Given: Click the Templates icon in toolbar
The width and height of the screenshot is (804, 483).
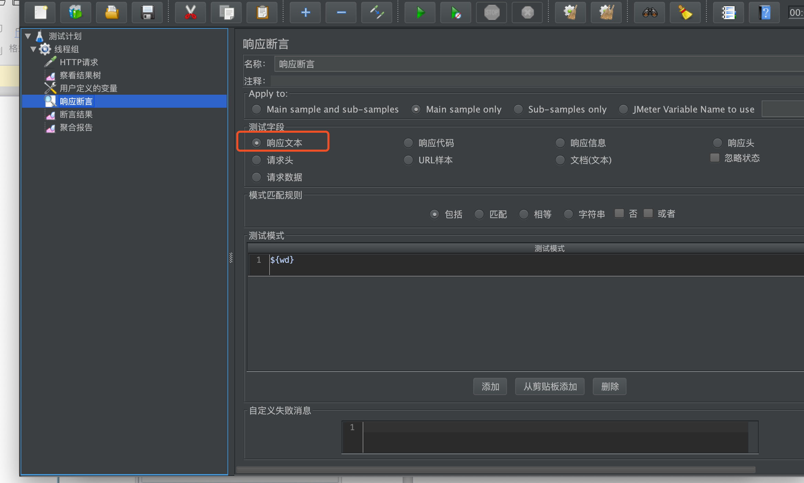Looking at the screenshot, I should (76, 13).
